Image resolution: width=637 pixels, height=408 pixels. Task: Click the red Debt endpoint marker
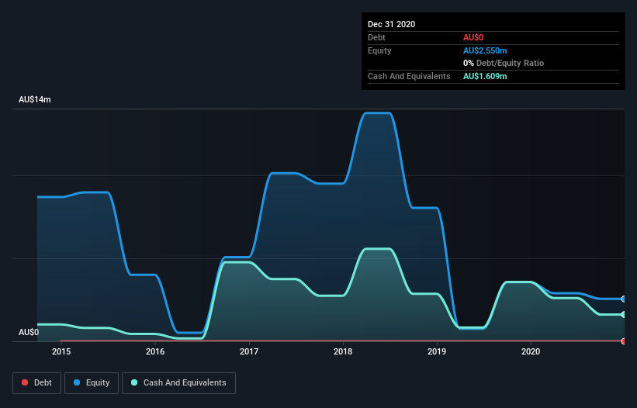(x=624, y=341)
